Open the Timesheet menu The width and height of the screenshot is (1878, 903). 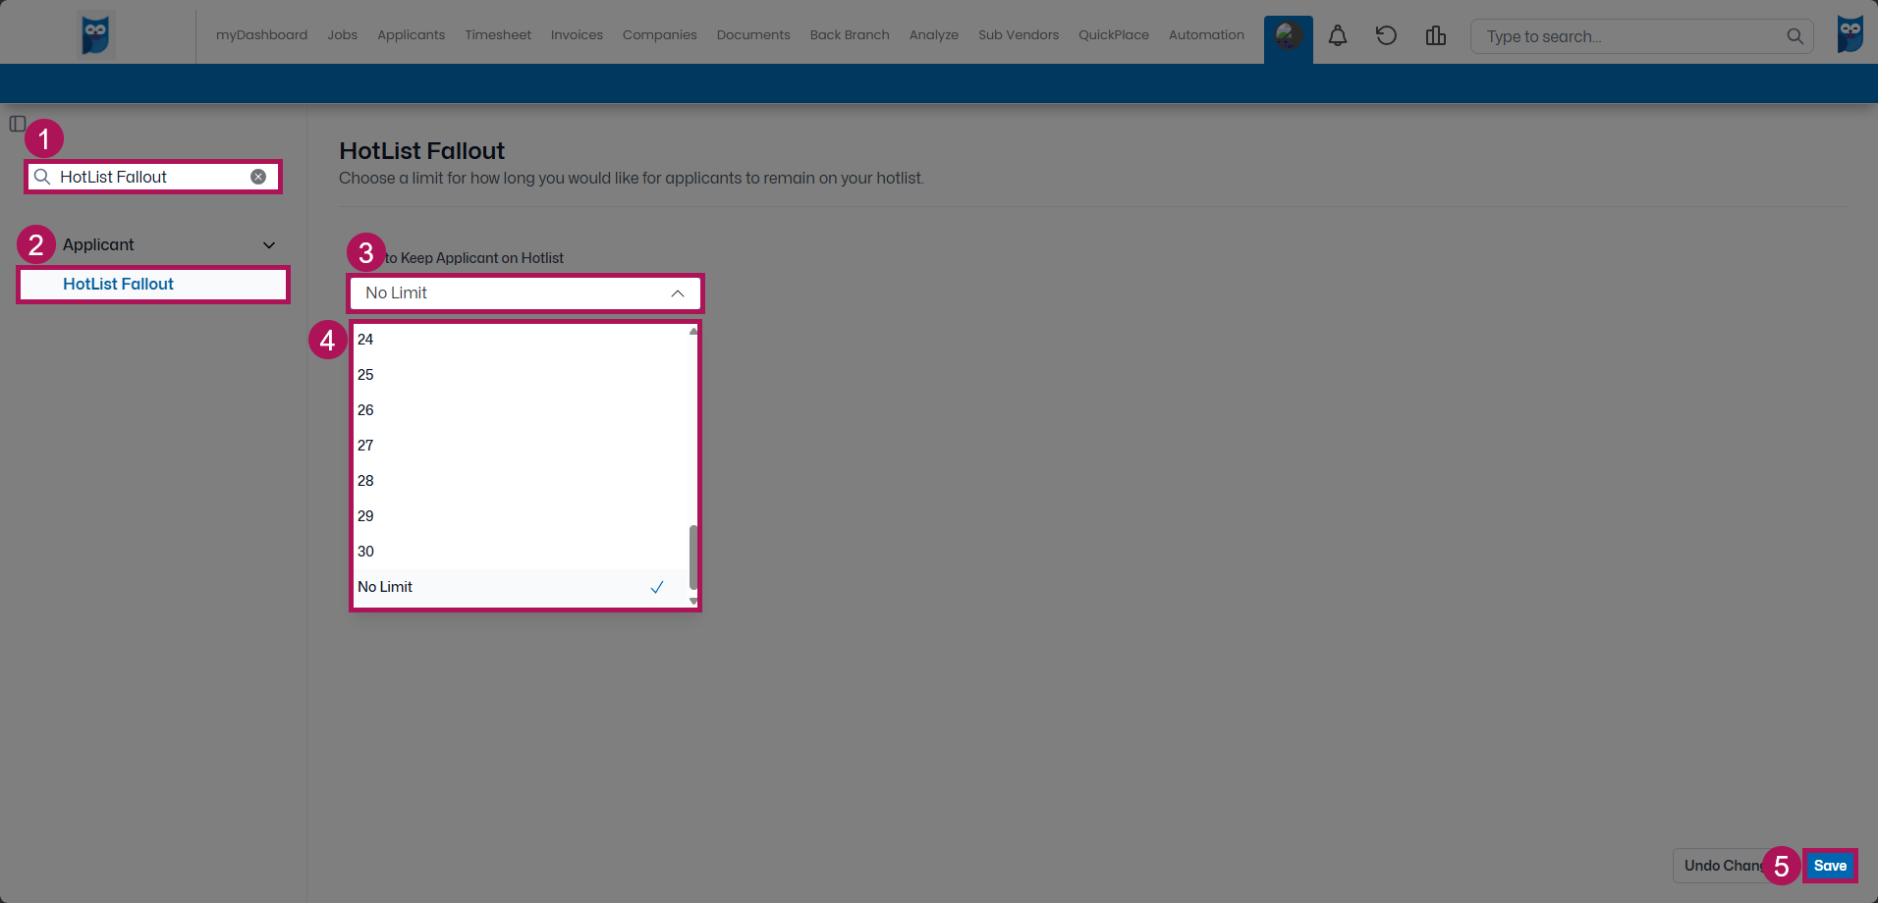point(498,35)
